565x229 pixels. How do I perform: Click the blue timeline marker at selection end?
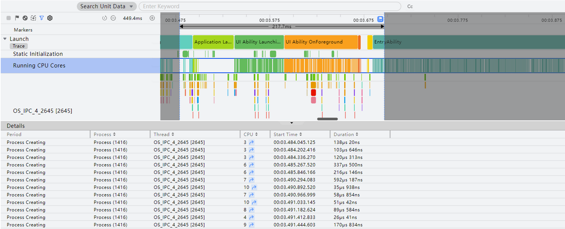pyautogui.click(x=380, y=20)
